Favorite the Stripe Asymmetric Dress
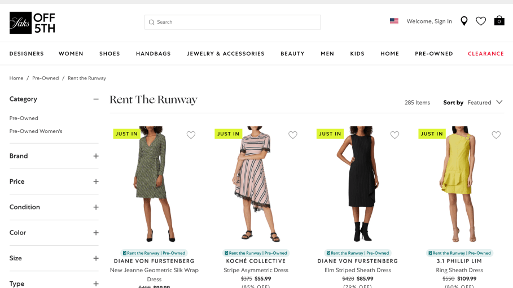513x288 pixels. coord(292,135)
